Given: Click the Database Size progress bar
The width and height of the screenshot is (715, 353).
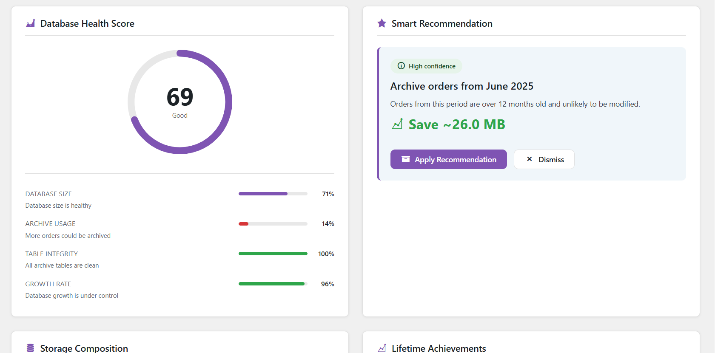Looking at the screenshot, I should coord(273,194).
